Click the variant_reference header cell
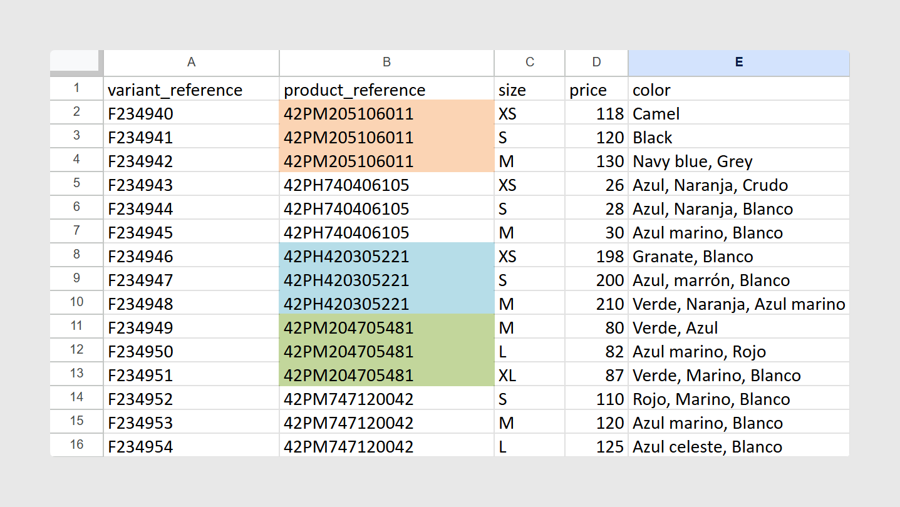 [x=191, y=89]
